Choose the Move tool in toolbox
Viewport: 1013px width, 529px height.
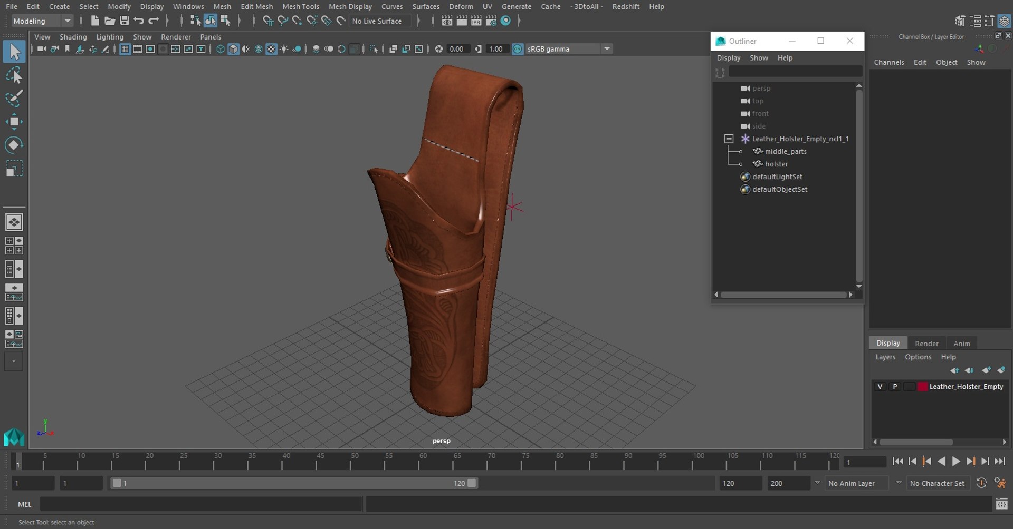(x=14, y=122)
